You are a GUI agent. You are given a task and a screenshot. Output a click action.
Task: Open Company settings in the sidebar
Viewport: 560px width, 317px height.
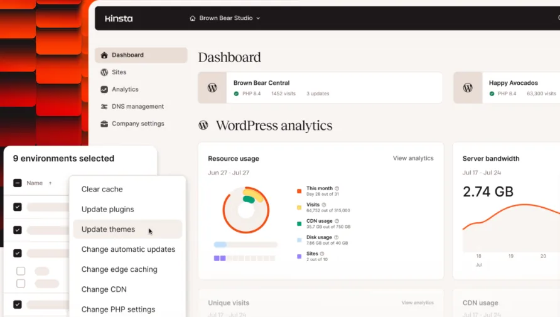point(138,124)
